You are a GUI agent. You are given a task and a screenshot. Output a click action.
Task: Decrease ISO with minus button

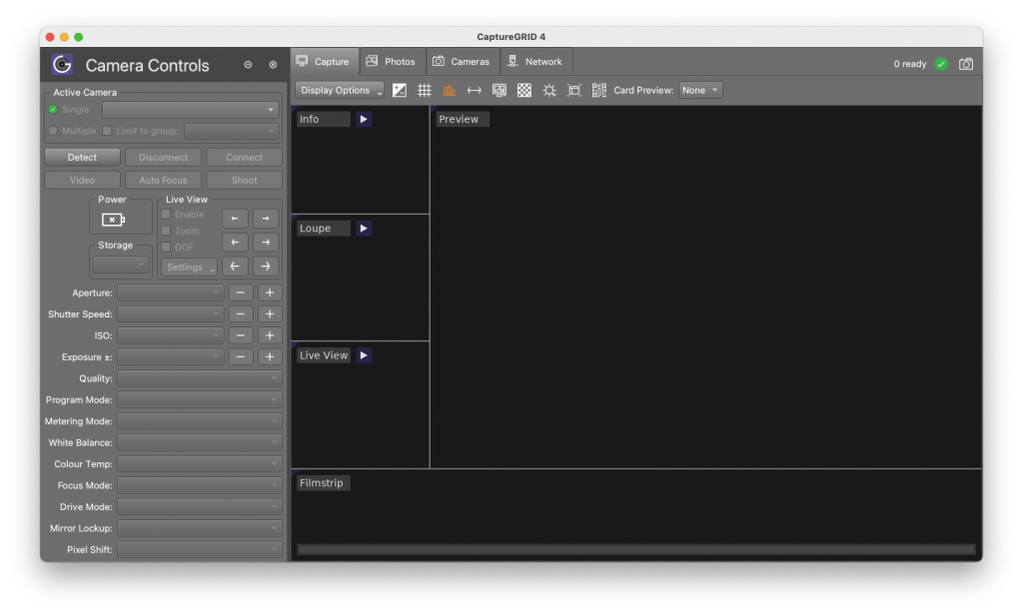240,335
